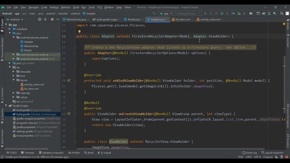
Task: Open the Build menu
Action: (76, 7)
